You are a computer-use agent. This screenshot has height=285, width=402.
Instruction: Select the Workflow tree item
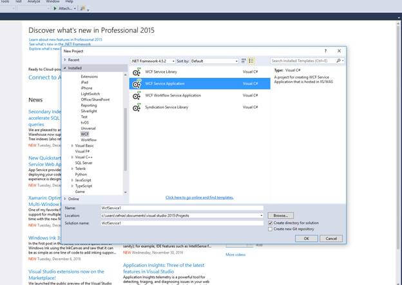89,140
